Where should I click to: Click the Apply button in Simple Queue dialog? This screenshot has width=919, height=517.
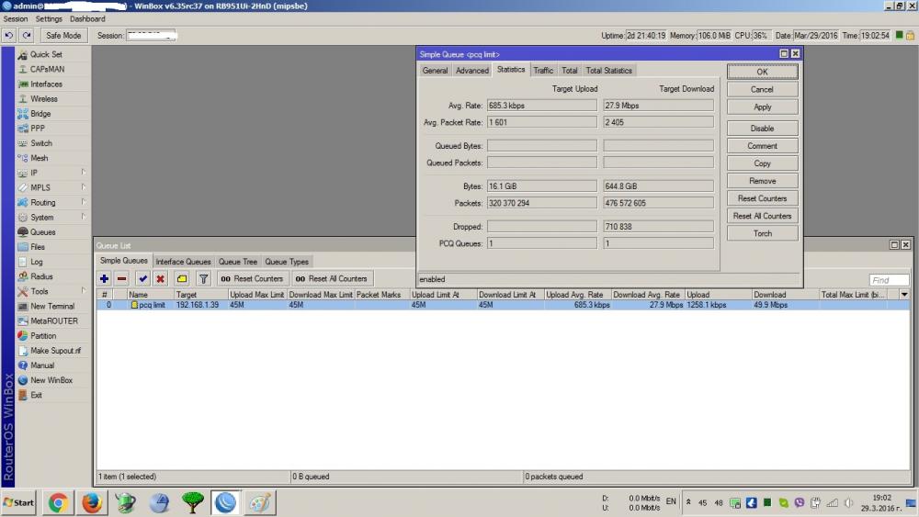click(x=762, y=107)
